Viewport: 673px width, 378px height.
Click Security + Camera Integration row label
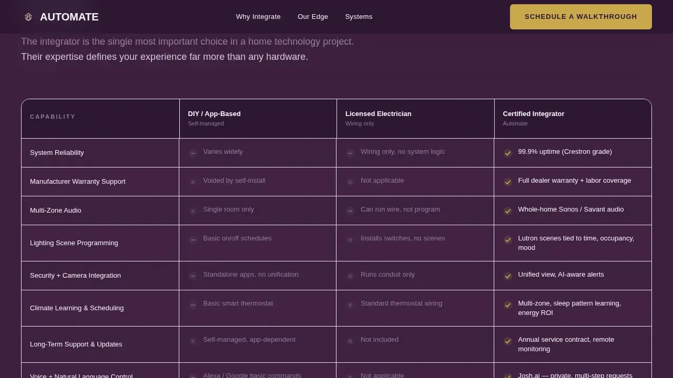[x=75, y=276]
